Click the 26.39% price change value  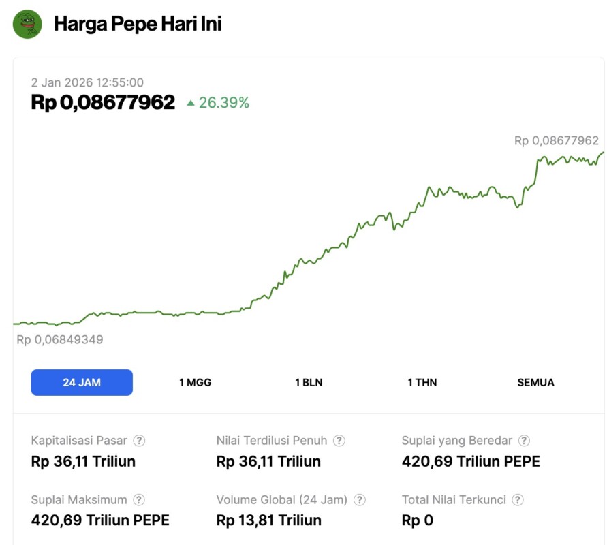(224, 103)
